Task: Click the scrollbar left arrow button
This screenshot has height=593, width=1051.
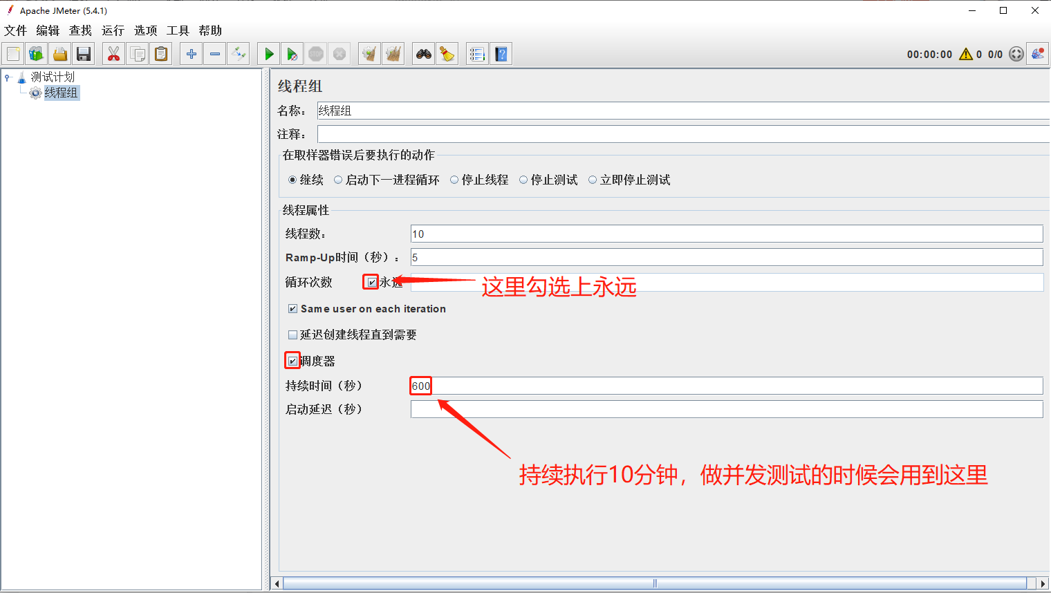Action: tap(277, 583)
